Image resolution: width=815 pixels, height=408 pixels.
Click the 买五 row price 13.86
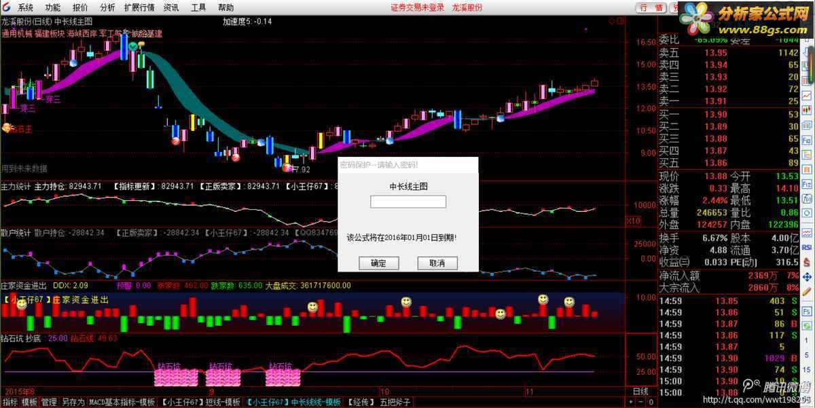click(715, 163)
